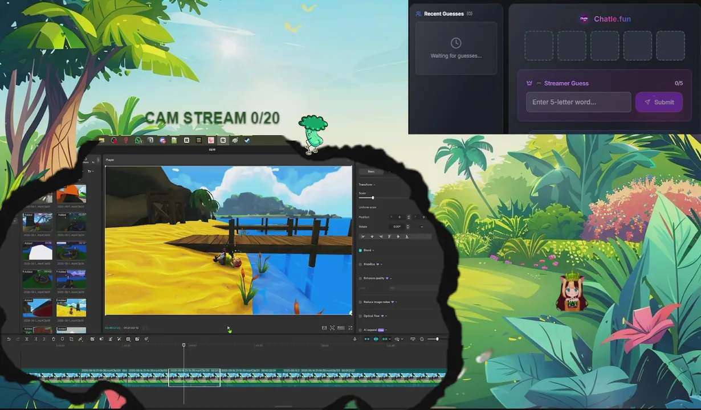Open Notepad++ icon on the taskbar
The width and height of the screenshot is (701, 410).
(x=174, y=140)
